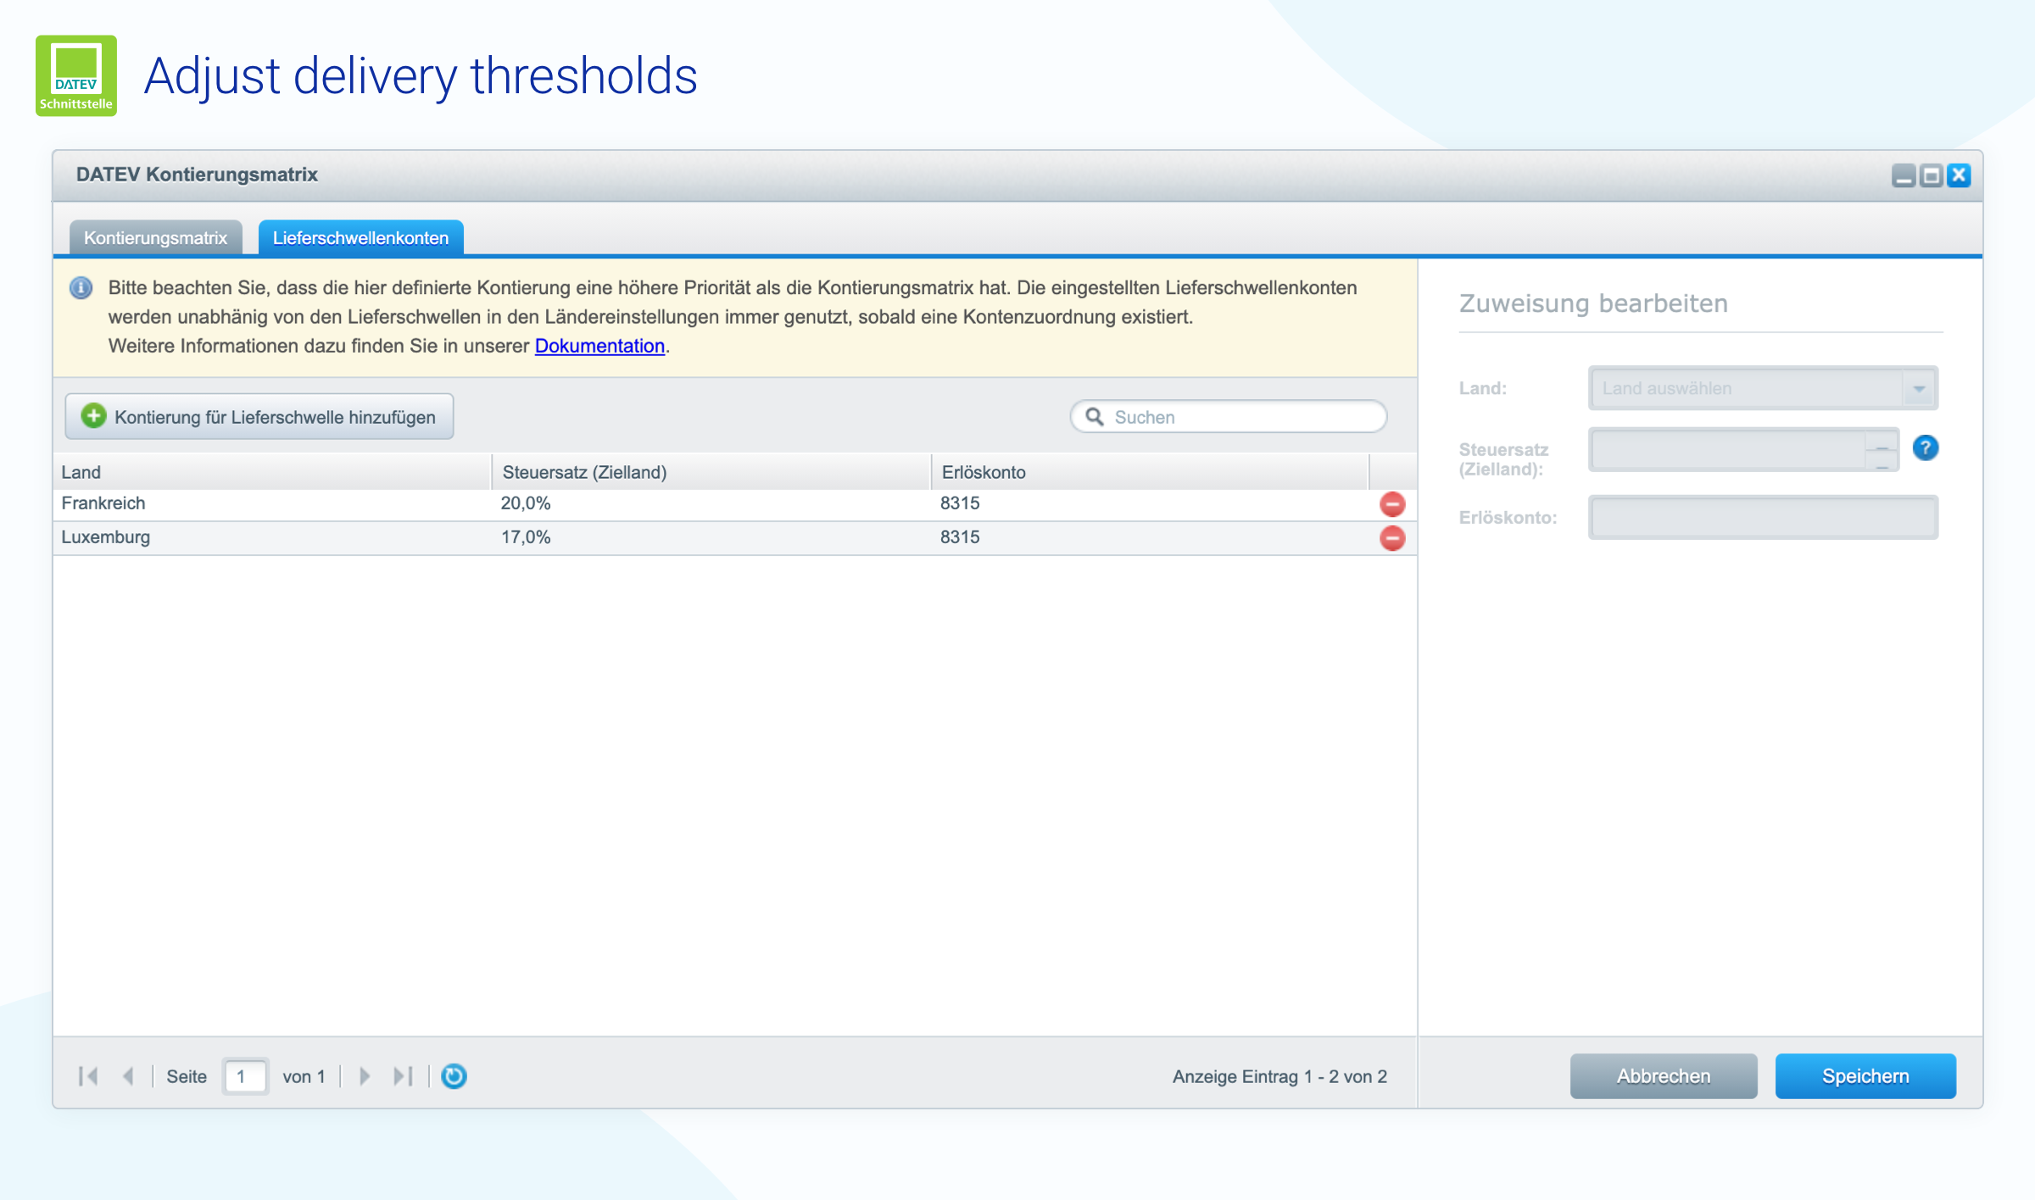Open the Land auswählen dropdown

point(1763,388)
